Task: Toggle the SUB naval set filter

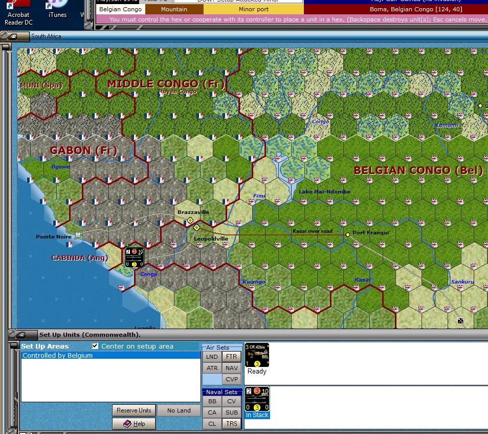Action: click(x=232, y=413)
